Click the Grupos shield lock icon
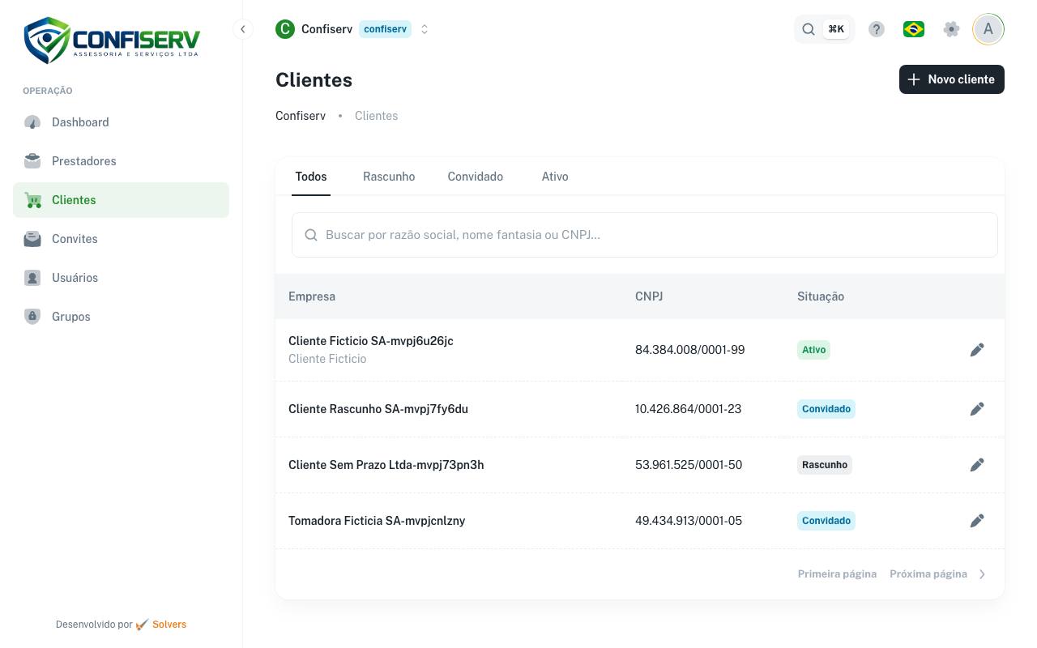Screen dimensions: 1037x648 [32, 317]
